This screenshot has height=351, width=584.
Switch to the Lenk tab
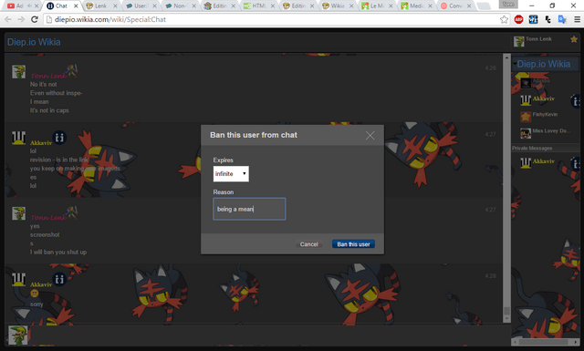click(100, 5)
